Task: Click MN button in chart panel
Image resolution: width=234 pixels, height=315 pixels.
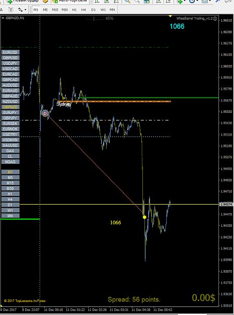Action: pyautogui.click(x=11, y=216)
